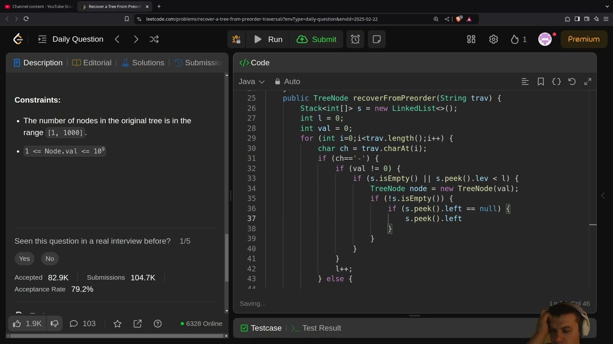This screenshot has width=613, height=344.
Task: Switch to the Editorial tab
Action: pos(92,63)
